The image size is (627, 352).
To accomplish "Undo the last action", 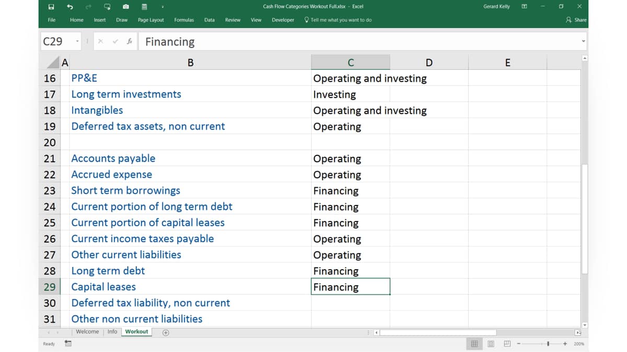I will [70, 7].
